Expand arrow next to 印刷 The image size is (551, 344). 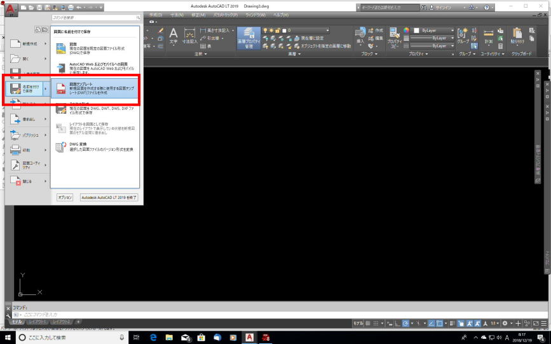click(x=45, y=150)
